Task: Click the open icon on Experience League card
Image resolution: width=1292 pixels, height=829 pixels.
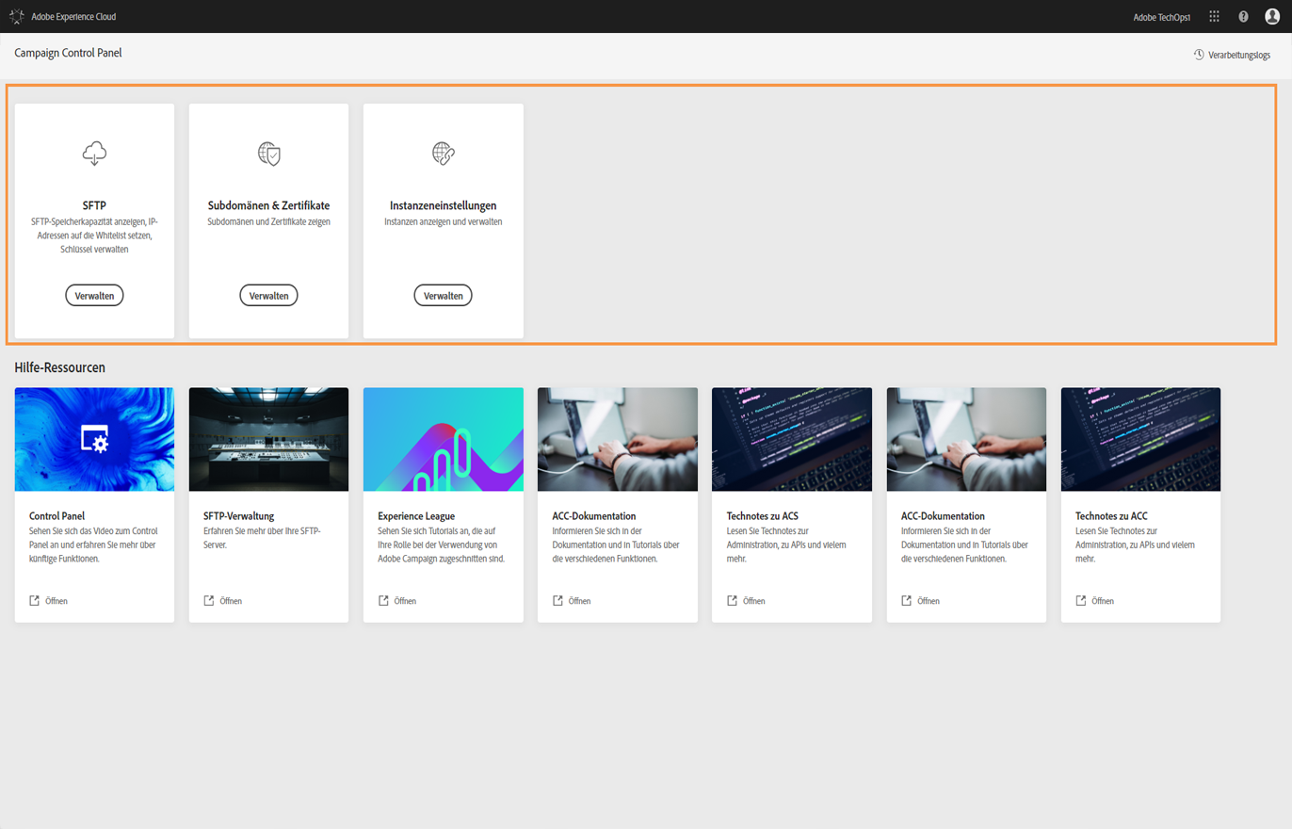Action: click(x=383, y=601)
